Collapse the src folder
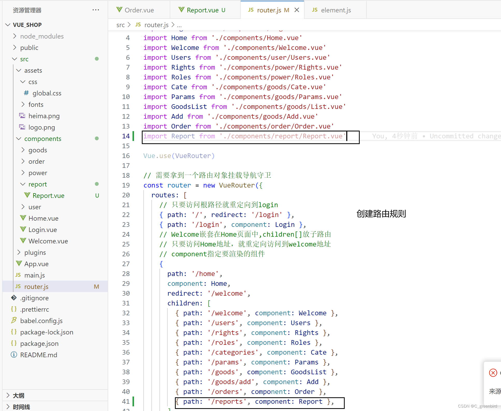Viewport: 501px width, 411px height. click(x=15, y=59)
